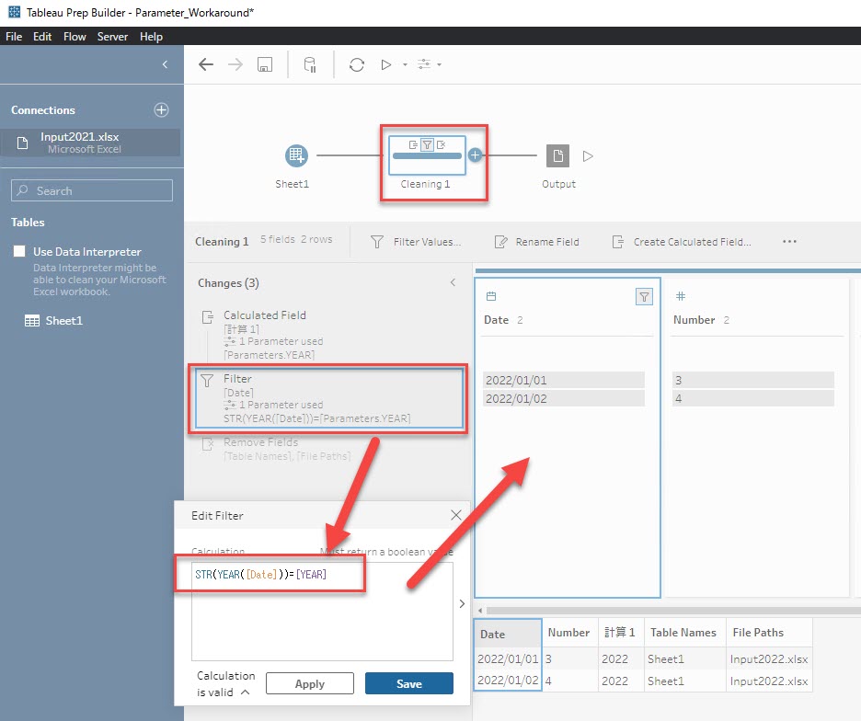This screenshot has width=861, height=721.
Task: Click the Search tables input field
Action: (x=92, y=190)
